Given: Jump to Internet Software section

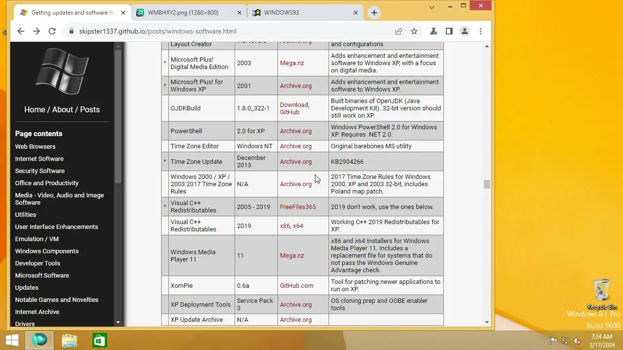Looking at the screenshot, I should 39,158.
